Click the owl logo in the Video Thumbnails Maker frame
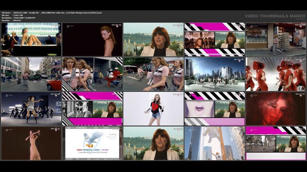The width and height of the screenshot is (307, 172). click(93, 139)
